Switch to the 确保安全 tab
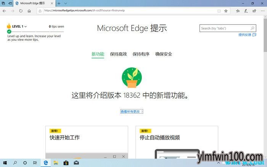The image size is (267, 167). point(164,54)
